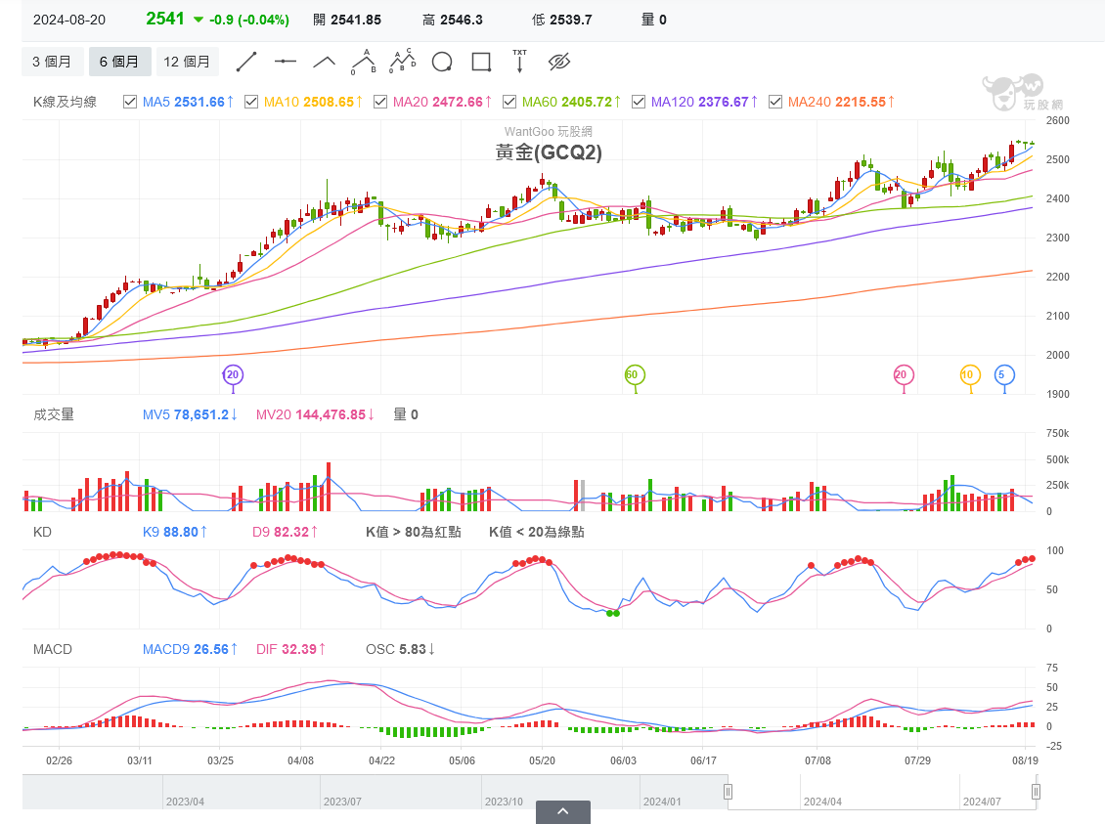Viewport: 1105px width, 824px height.
Task: Click the high price 高 2546.3
Action: click(x=453, y=20)
